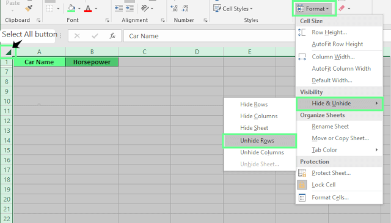Select row 7 header

(x=7, y=72)
